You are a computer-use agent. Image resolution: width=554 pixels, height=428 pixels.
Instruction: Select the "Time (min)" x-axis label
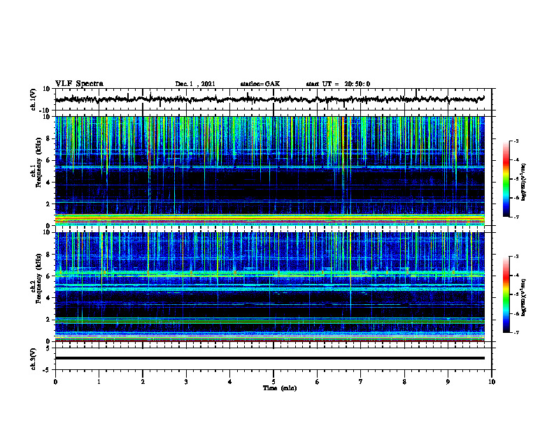pos(280,388)
